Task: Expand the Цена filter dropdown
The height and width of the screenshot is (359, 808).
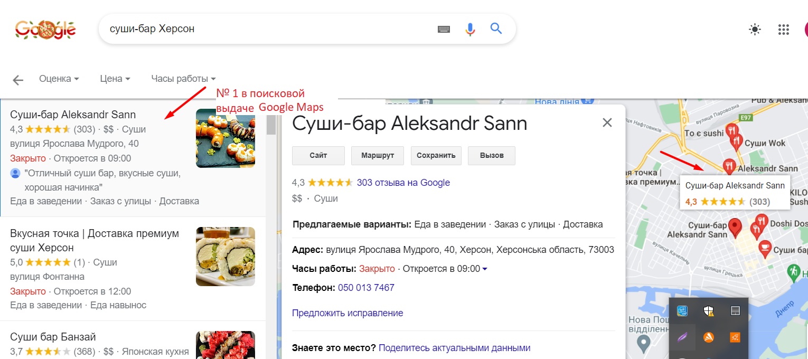Action: pyautogui.click(x=115, y=79)
